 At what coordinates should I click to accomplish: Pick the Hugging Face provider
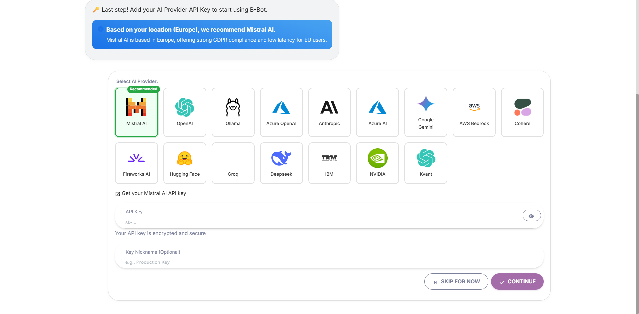point(185,163)
